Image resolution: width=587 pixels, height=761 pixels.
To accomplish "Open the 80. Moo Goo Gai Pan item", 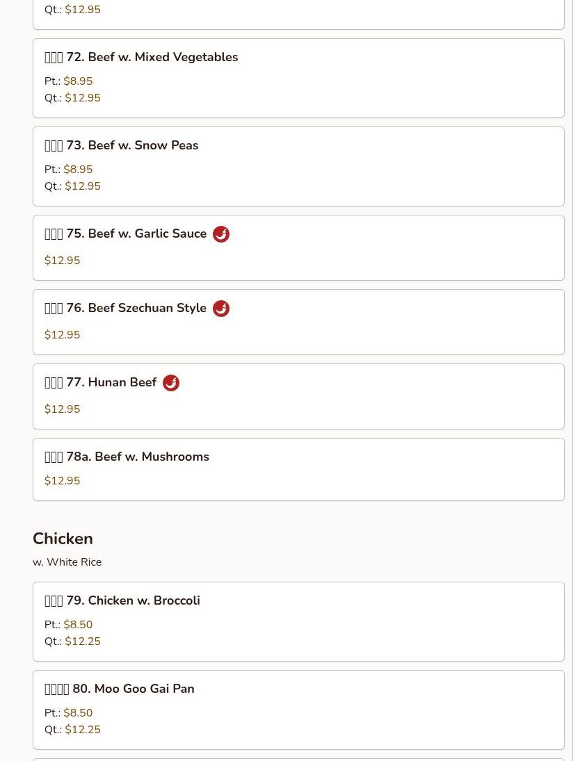I will [298, 710].
